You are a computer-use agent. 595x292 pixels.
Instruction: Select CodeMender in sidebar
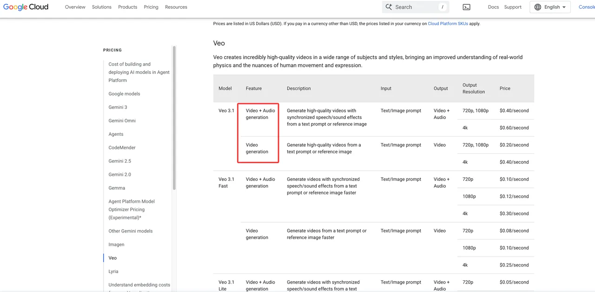tap(122, 147)
